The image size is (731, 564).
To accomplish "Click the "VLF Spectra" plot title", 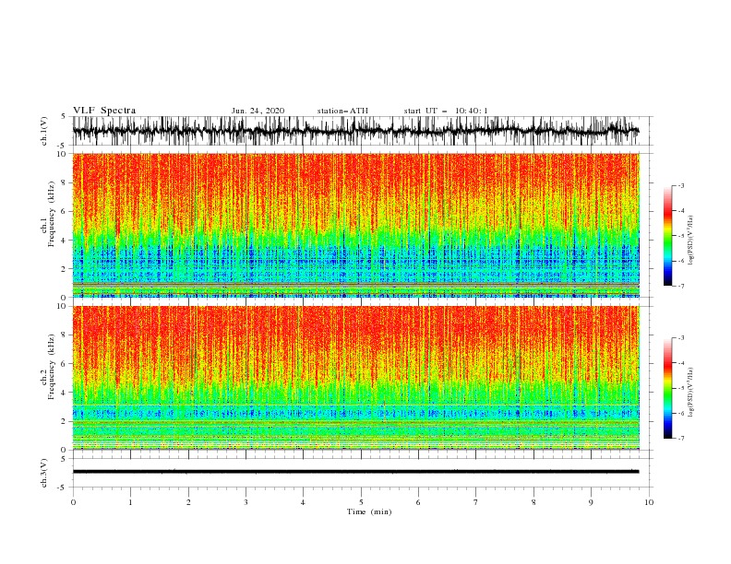I will pyautogui.click(x=104, y=111).
